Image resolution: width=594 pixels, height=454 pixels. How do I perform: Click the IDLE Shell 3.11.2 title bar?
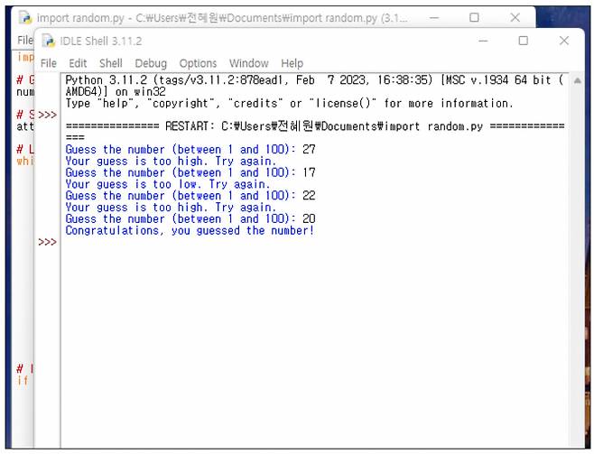pyautogui.click(x=271, y=41)
